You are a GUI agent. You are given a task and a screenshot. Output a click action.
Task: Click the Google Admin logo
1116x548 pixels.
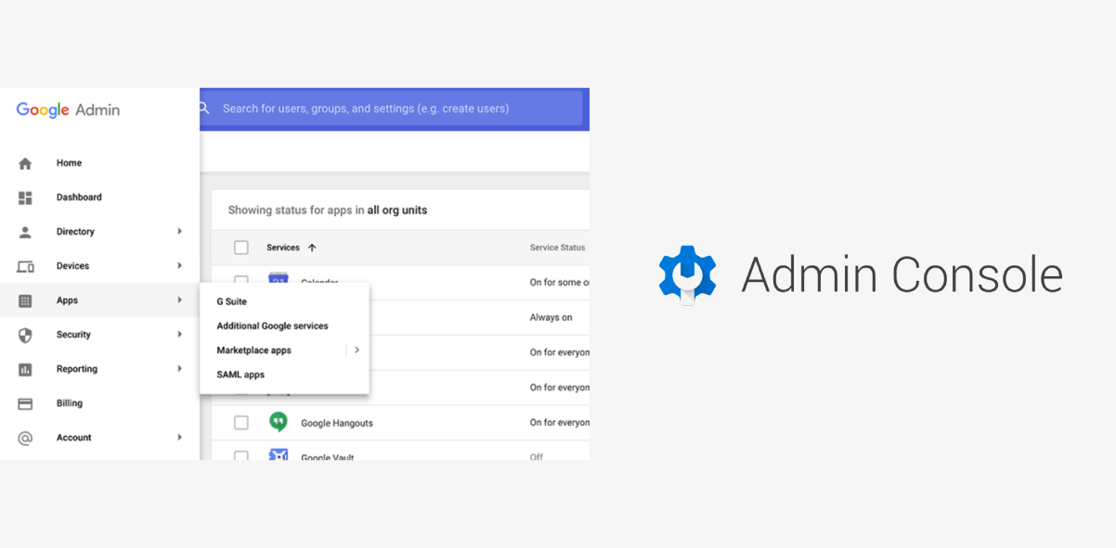coord(68,109)
